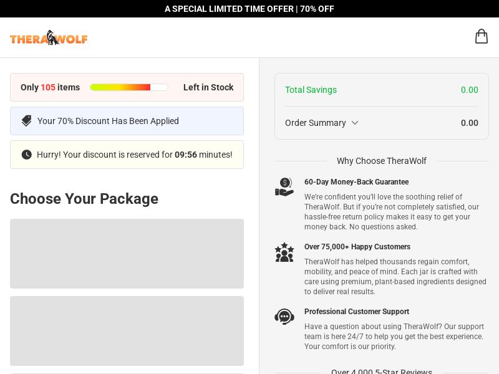This screenshot has width=499, height=374.
Task: Click the TheraWolf logo
Action: pyautogui.click(x=49, y=37)
